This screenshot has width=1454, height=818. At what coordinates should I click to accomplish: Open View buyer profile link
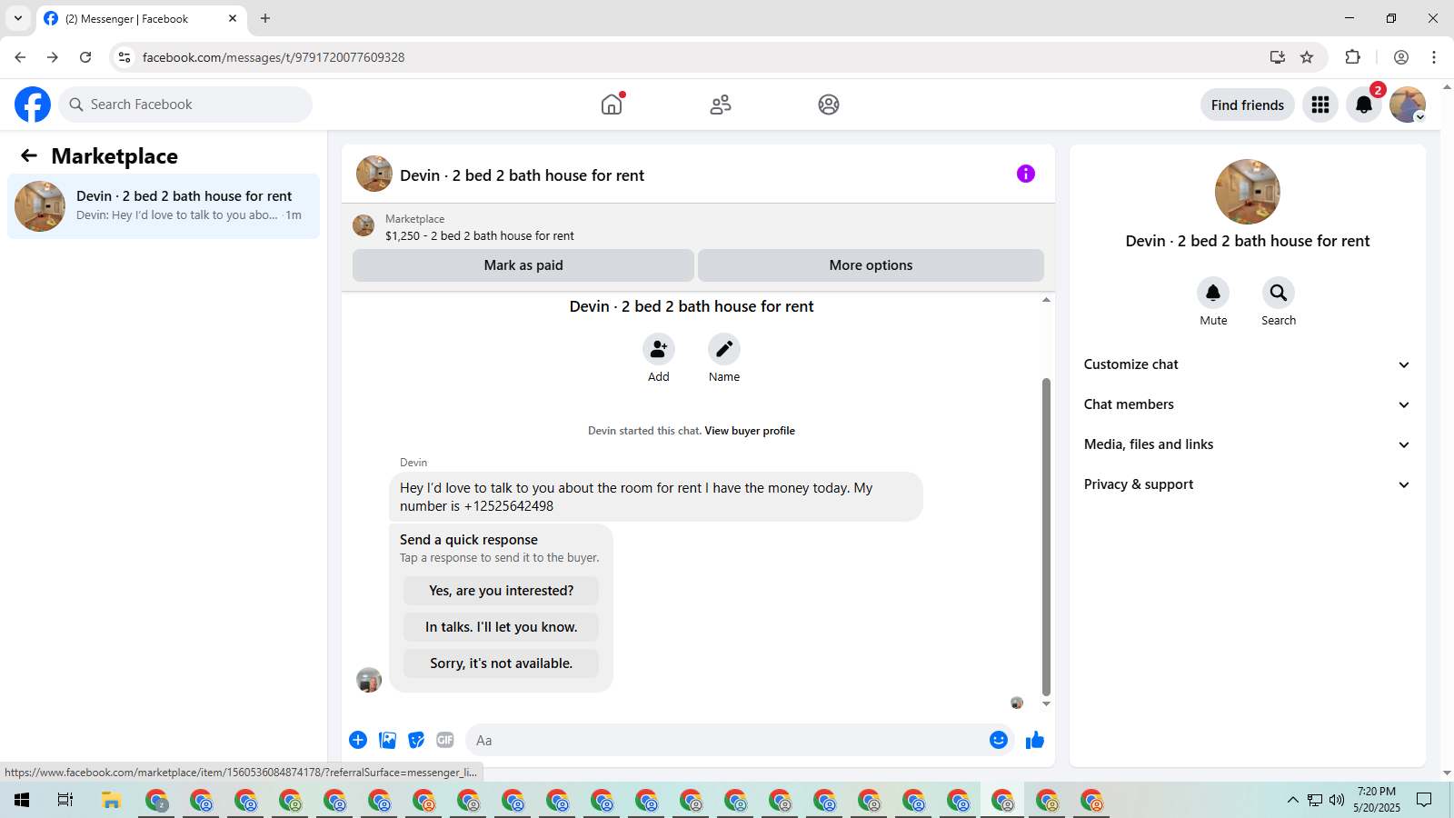750,431
